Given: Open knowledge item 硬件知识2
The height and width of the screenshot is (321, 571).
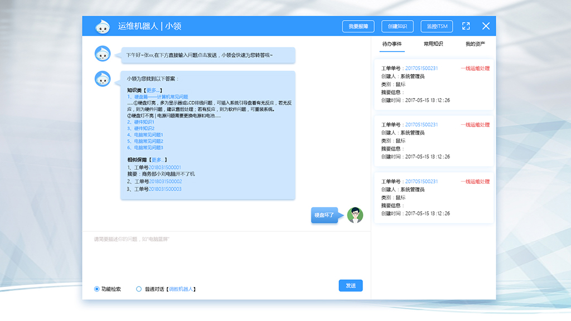Looking at the screenshot, I should (x=144, y=129).
